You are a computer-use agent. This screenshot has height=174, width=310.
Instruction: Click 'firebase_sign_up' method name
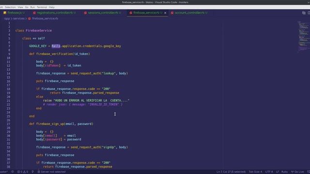50,124
